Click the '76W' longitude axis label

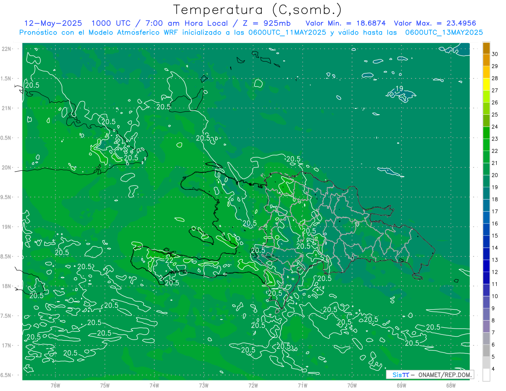click(55, 385)
